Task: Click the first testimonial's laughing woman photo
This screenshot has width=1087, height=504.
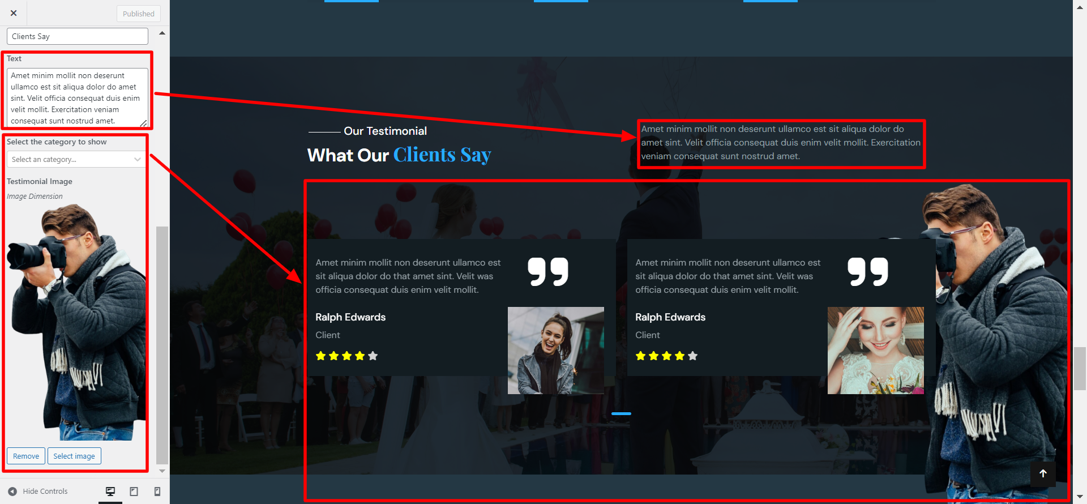Action: [x=555, y=351]
